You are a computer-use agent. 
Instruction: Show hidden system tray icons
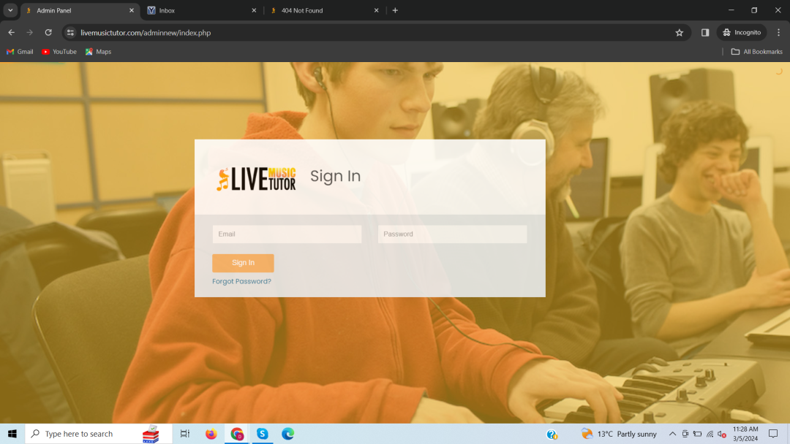[672, 434]
